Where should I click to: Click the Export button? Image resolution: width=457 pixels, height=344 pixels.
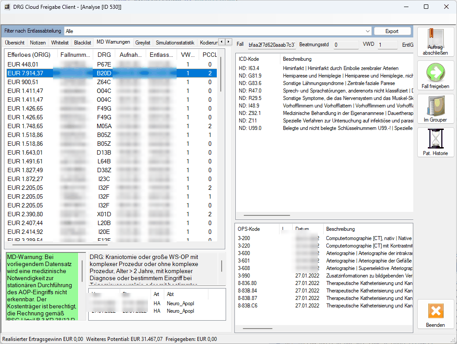pyautogui.click(x=392, y=31)
